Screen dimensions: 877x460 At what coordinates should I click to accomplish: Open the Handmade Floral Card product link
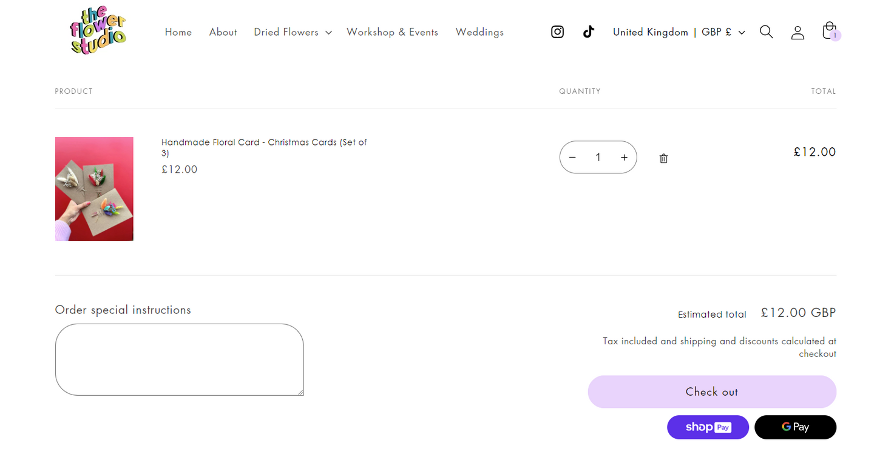pyautogui.click(x=264, y=142)
